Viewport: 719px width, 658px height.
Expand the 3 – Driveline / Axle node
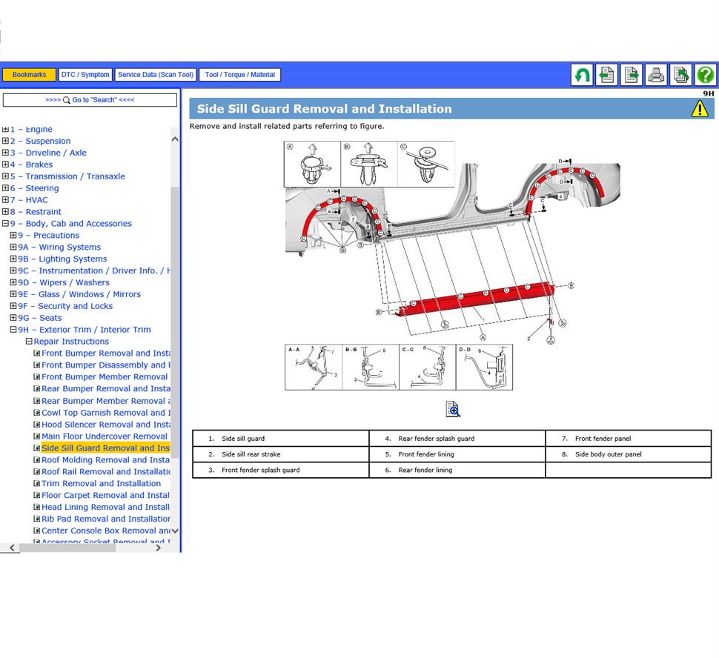(5, 153)
